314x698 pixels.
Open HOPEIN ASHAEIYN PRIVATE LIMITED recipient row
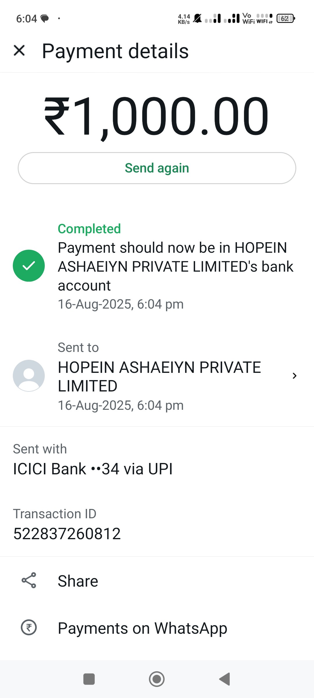(x=157, y=376)
